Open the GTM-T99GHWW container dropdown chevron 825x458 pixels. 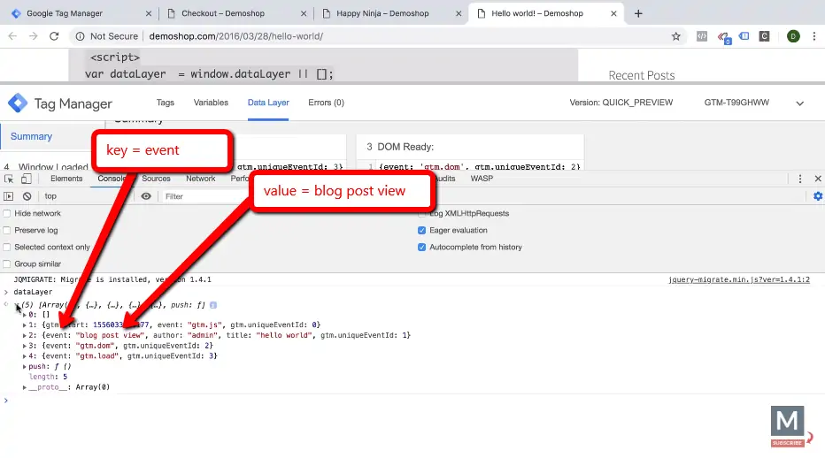pos(799,103)
